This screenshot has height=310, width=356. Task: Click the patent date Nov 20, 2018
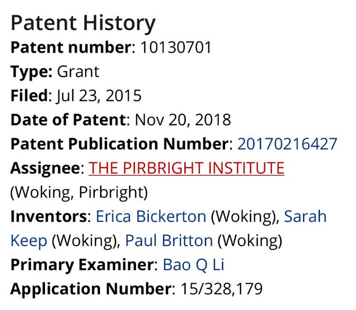(x=183, y=120)
